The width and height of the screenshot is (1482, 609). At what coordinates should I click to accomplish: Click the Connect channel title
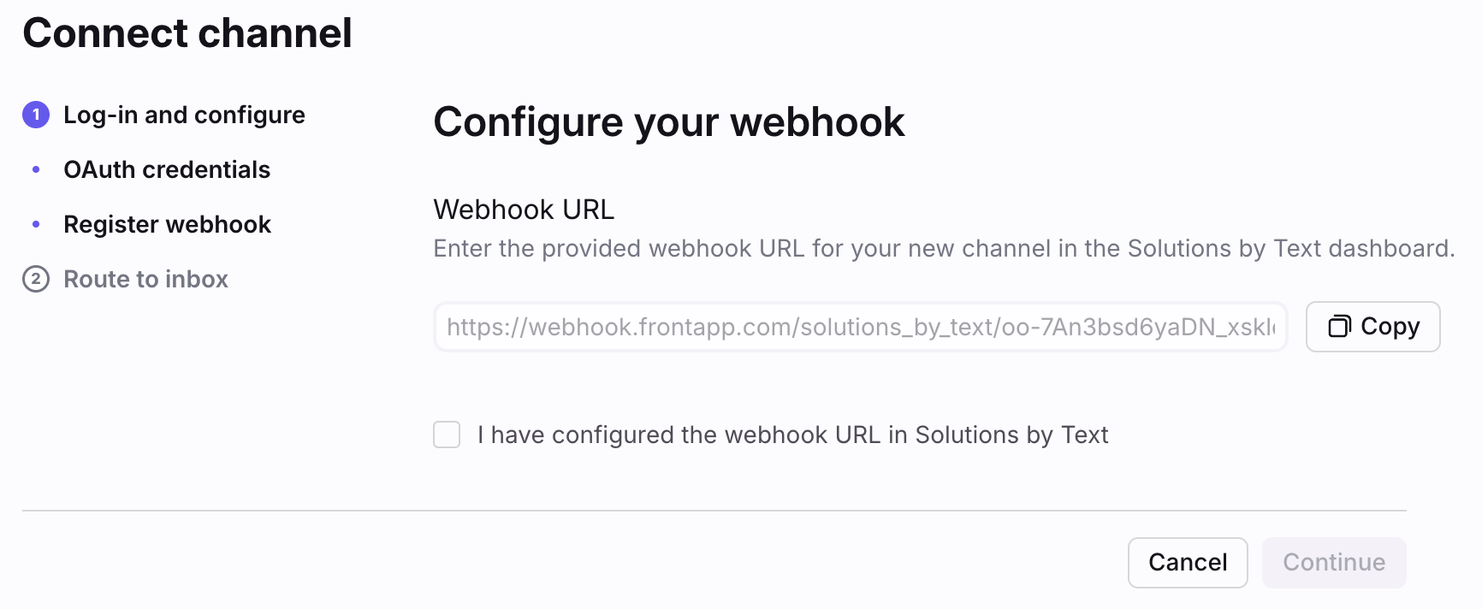187,33
